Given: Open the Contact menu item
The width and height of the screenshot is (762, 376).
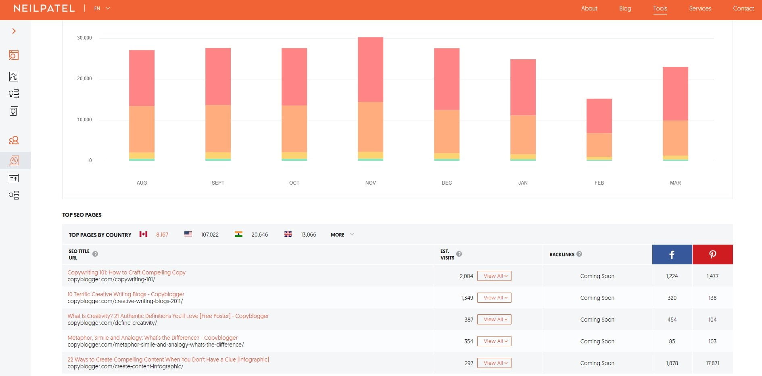Looking at the screenshot, I should [743, 8].
